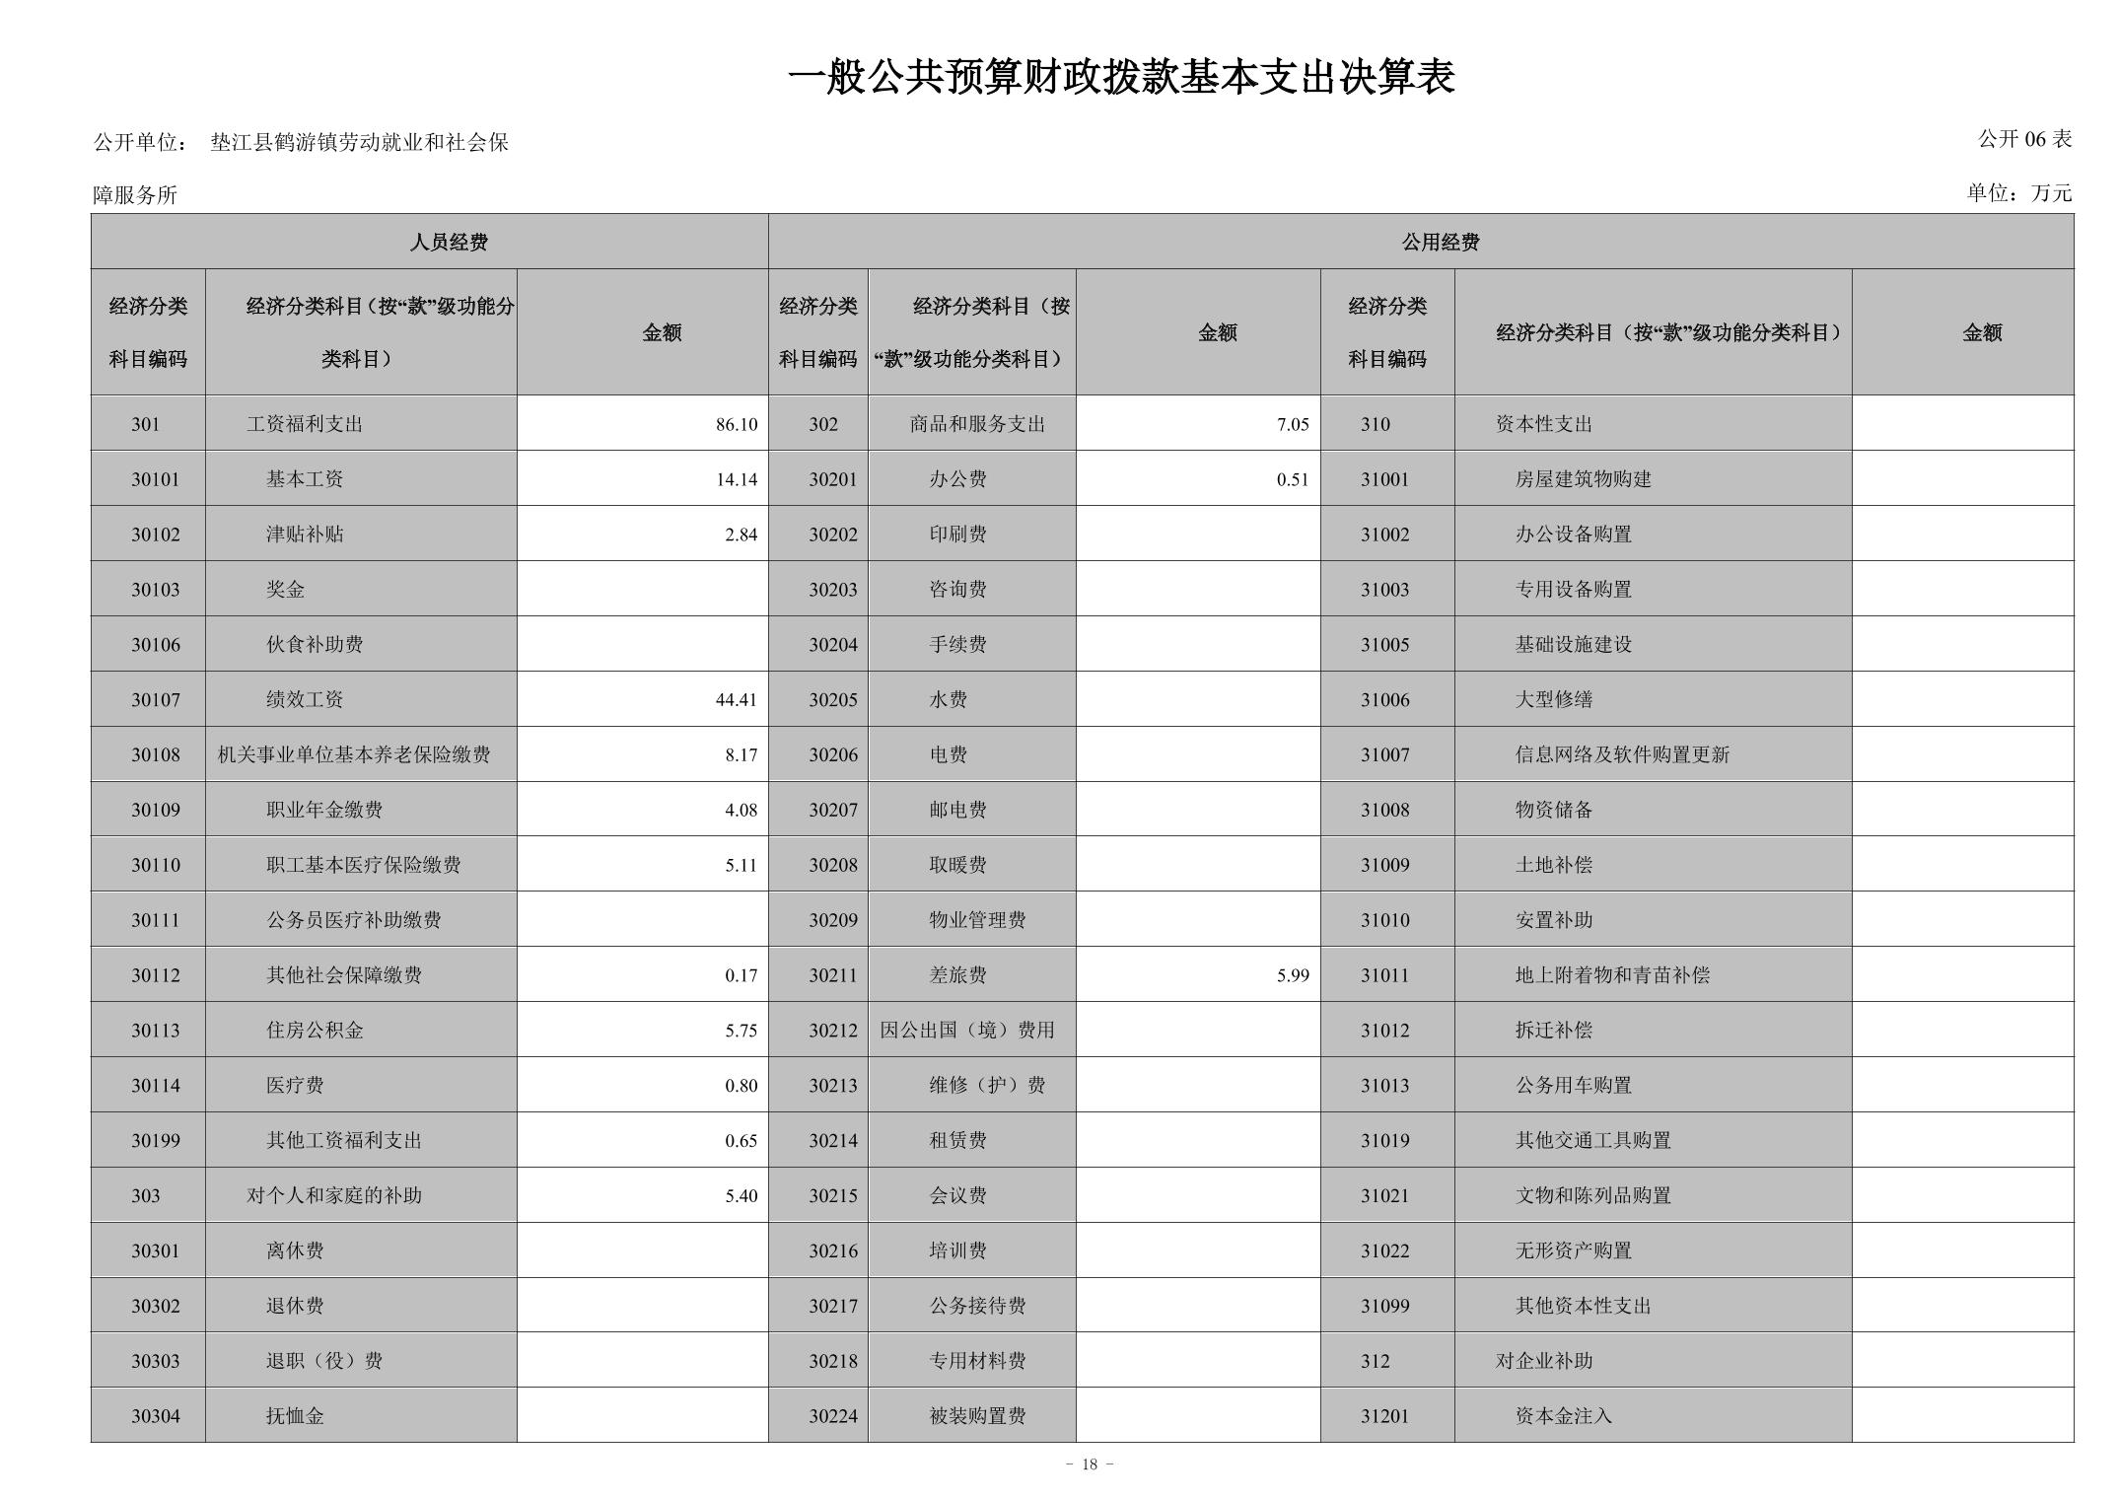Viewport: 2119px width, 1499px height.
Task: Select the value 14.14
Action: click(x=737, y=479)
